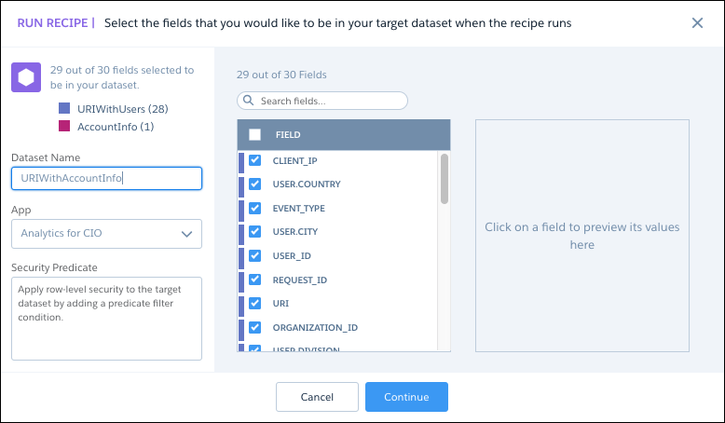Click the field list vertical scrollbar thumb

pyautogui.click(x=445, y=179)
